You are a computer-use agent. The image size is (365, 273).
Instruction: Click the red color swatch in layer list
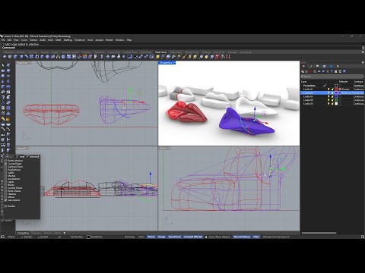(x=336, y=89)
